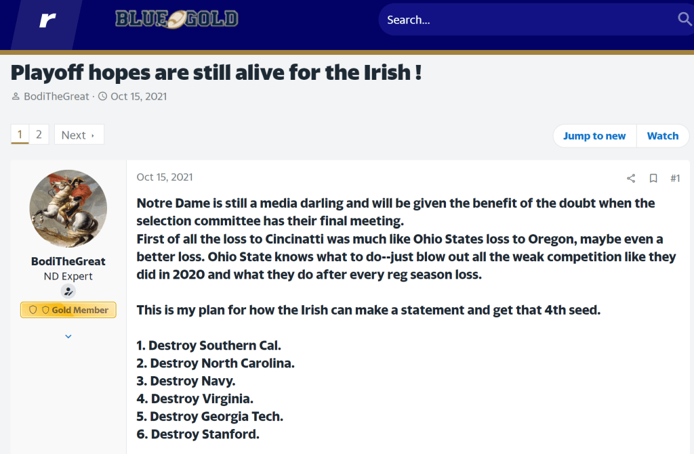Select page 1 in pagination
Viewport: 694px width, 454px height.
point(20,135)
